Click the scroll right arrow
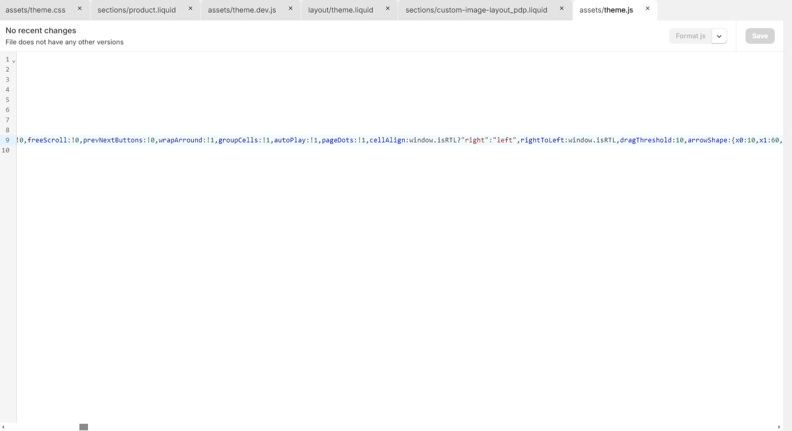This screenshot has width=792, height=431. pos(779,427)
